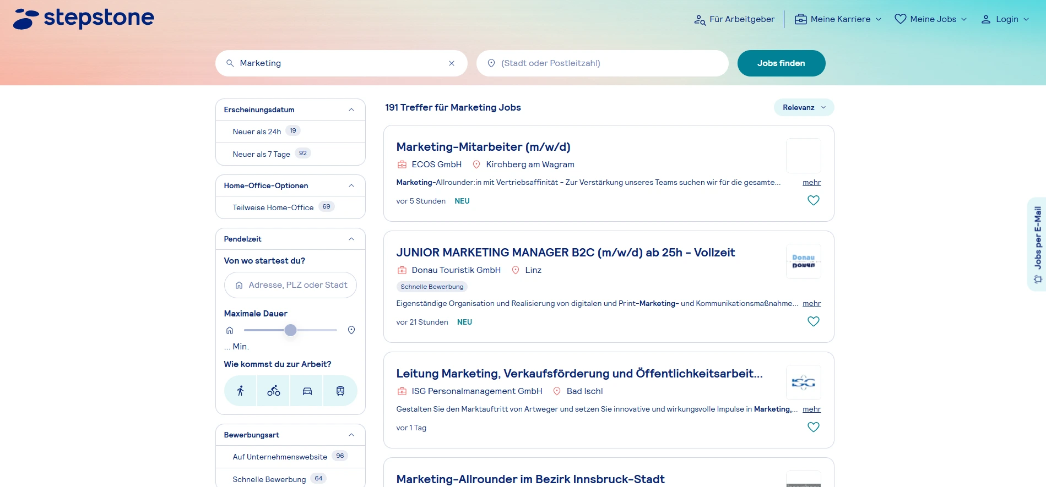Click the Donau Touristik company briefcase icon
This screenshot has height=487, width=1046.
click(x=402, y=270)
